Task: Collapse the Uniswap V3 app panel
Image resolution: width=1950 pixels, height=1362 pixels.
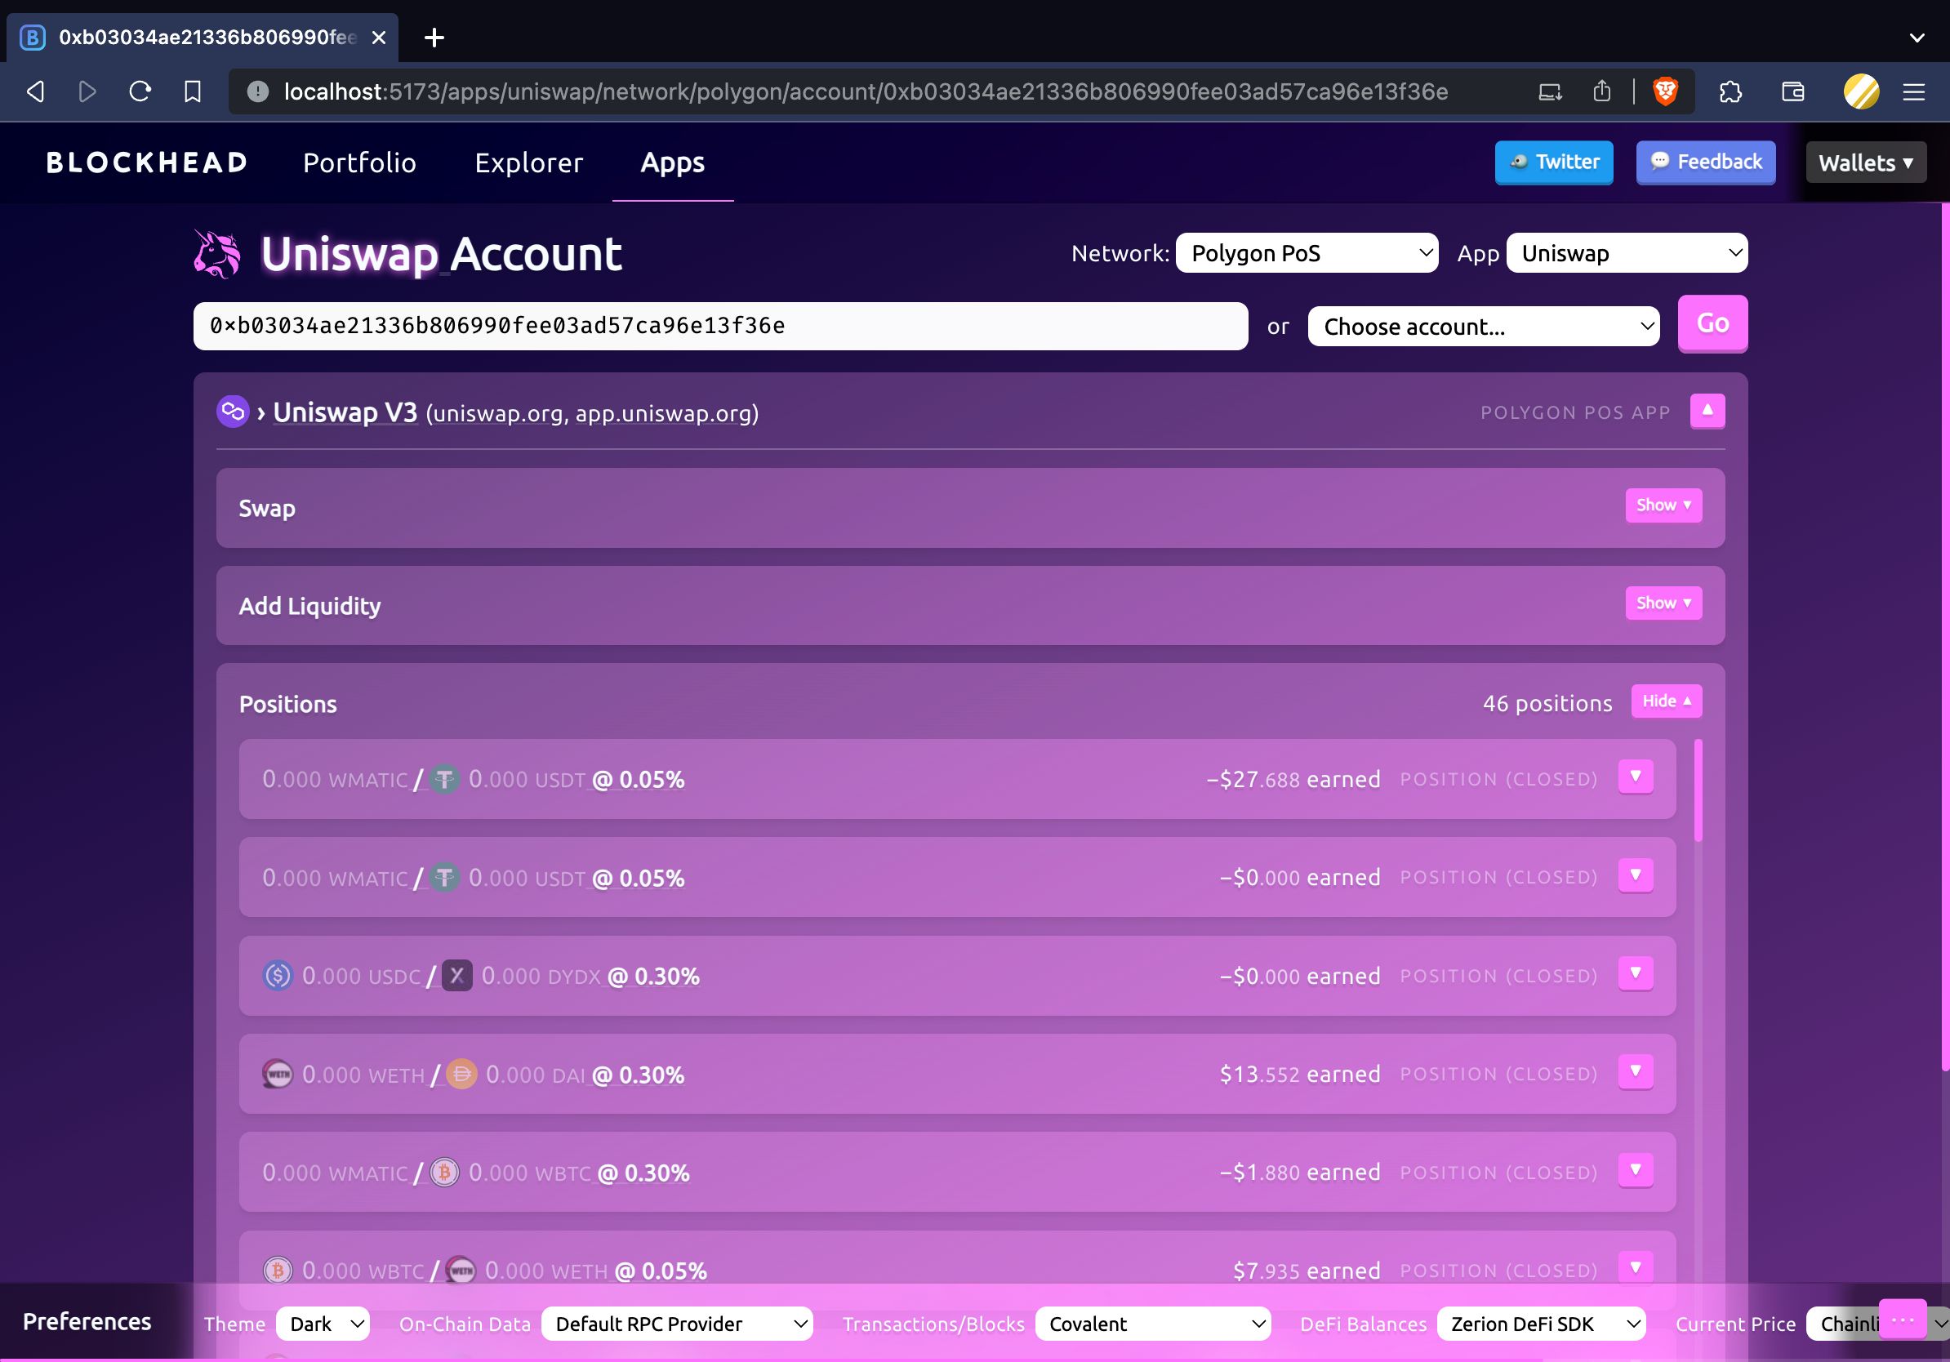Action: click(1707, 411)
